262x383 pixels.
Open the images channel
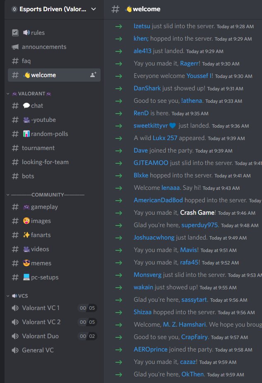tap(54, 221)
